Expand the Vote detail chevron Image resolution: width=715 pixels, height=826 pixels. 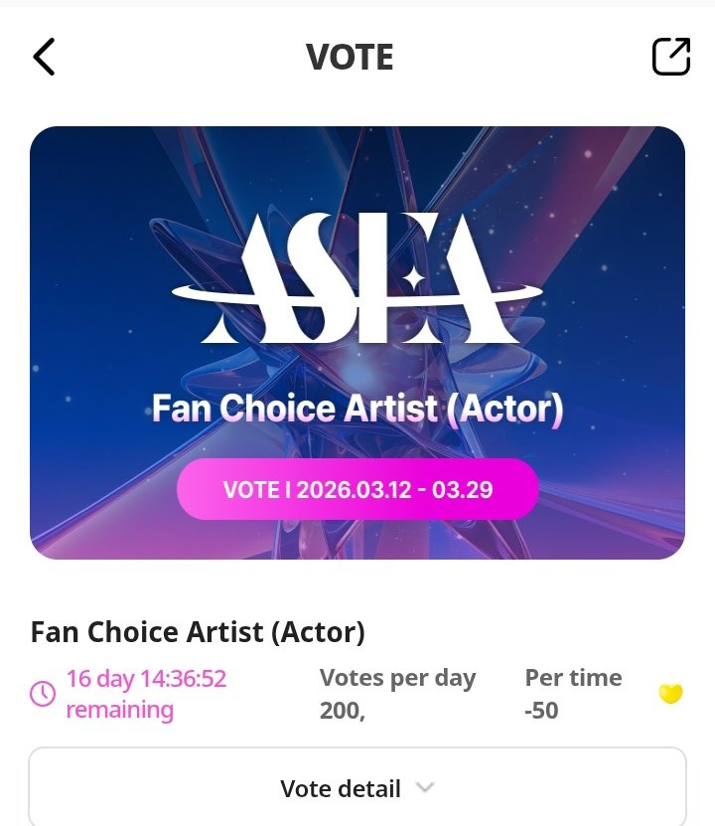(x=425, y=787)
